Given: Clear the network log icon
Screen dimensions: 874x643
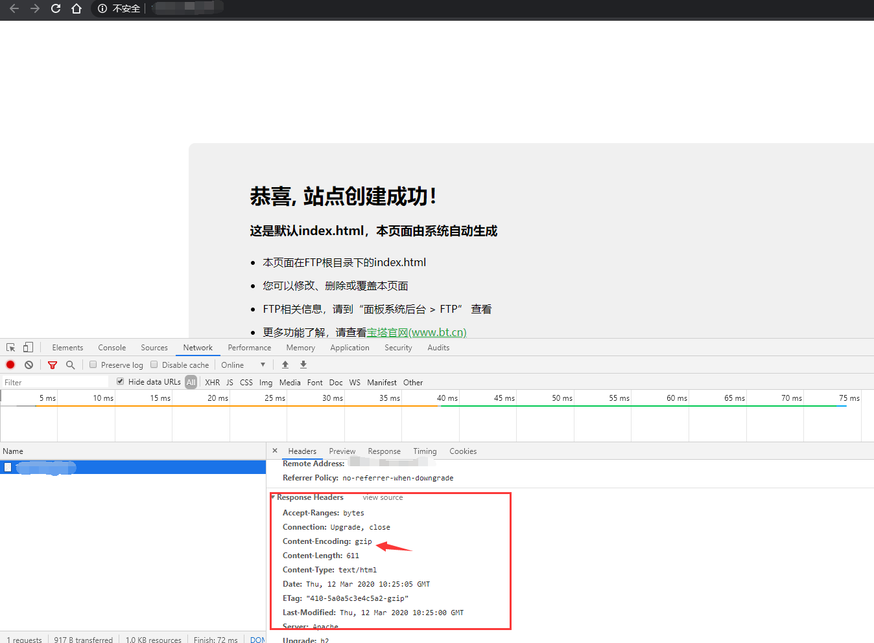Looking at the screenshot, I should pyautogui.click(x=29, y=365).
